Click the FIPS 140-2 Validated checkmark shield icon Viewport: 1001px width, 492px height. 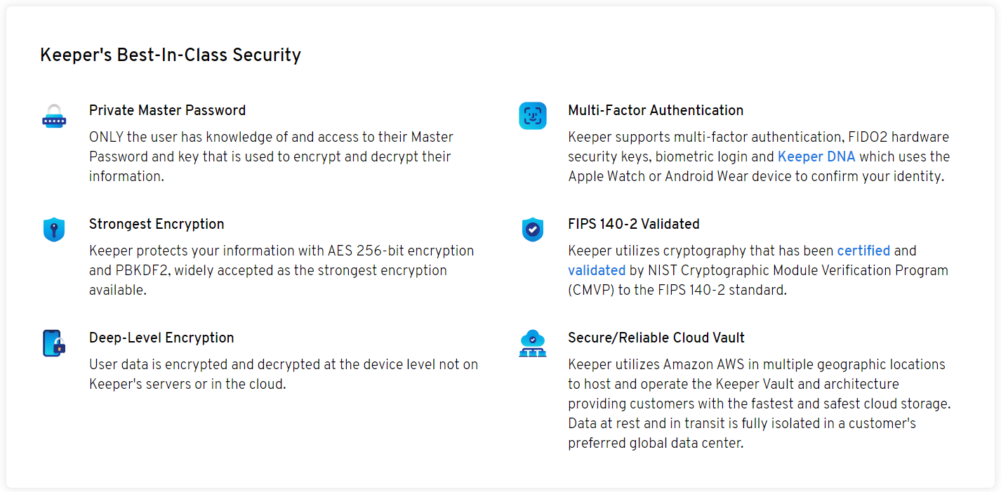(x=533, y=230)
